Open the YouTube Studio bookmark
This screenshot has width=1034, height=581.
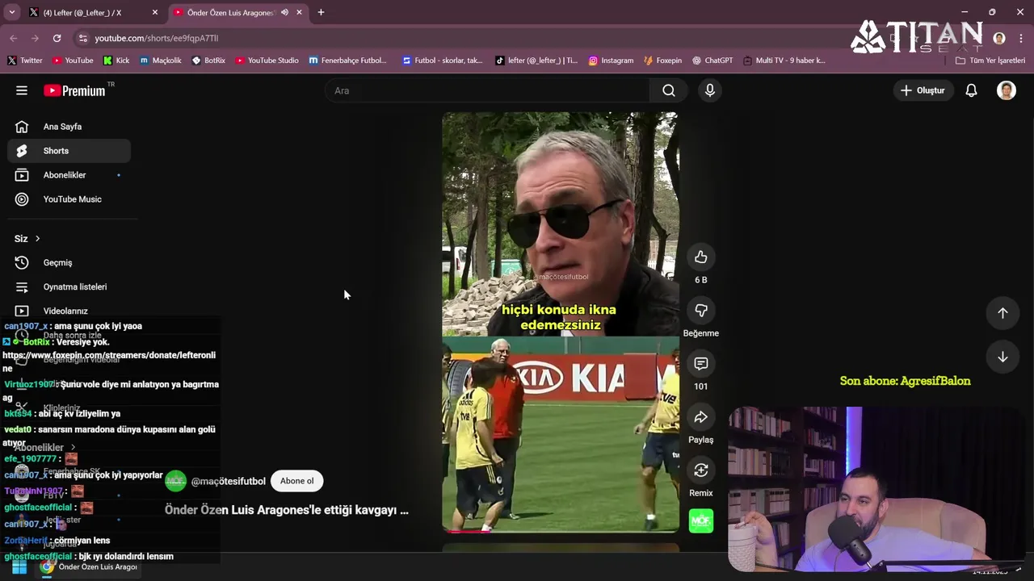click(x=267, y=61)
